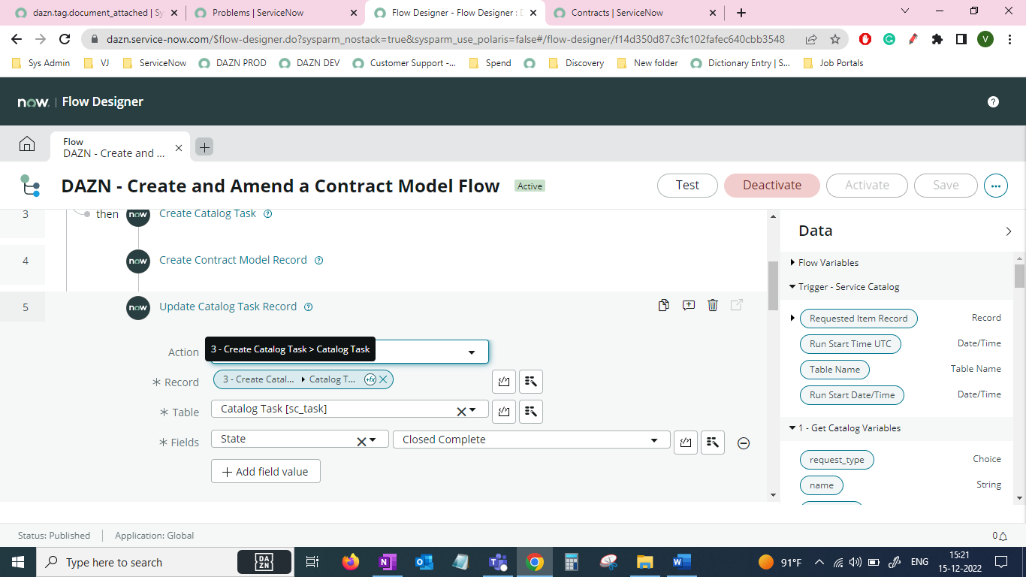Open transform function on Record pill
Image resolution: width=1026 pixels, height=577 pixels.
coord(370,379)
